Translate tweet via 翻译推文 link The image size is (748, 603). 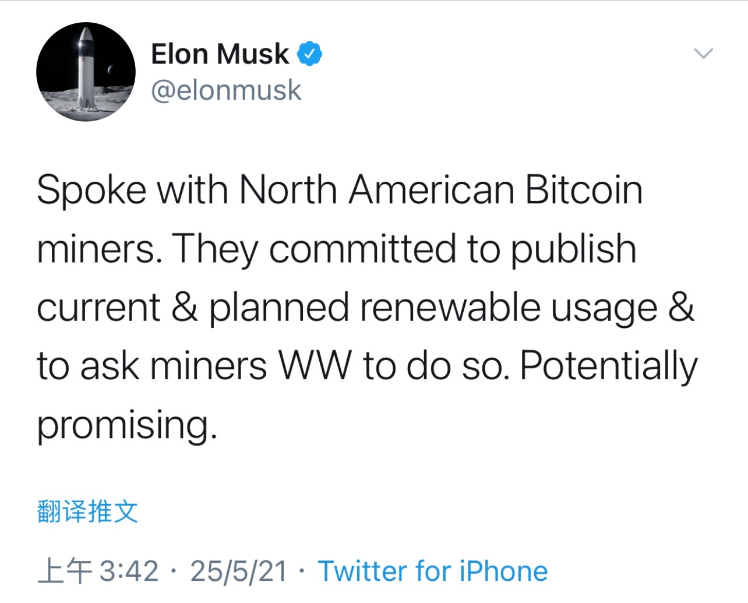click(87, 512)
